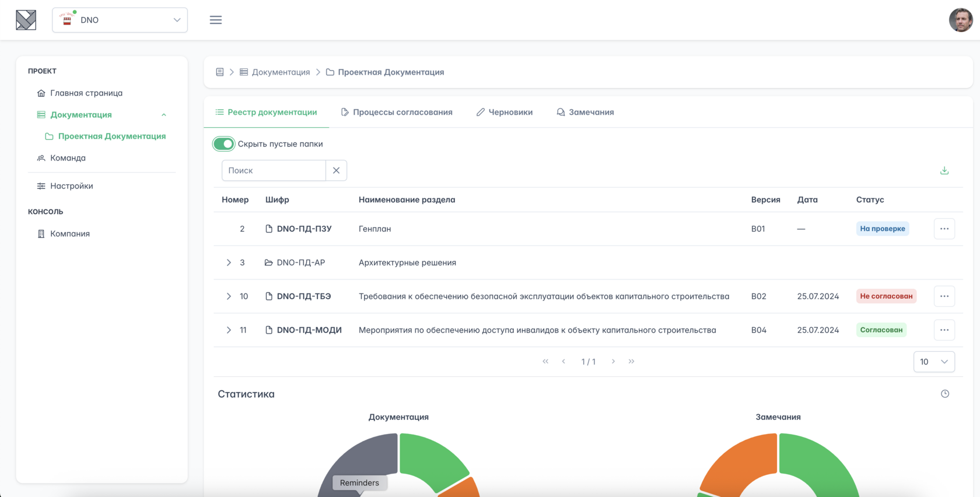Image resolution: width=980 pixels, height=497 pixels.
Task: Switch to Реестр документации tab
Action: (x=267, y=112)
